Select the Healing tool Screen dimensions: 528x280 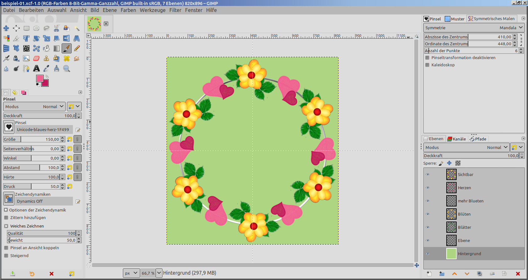pos(67,58)
